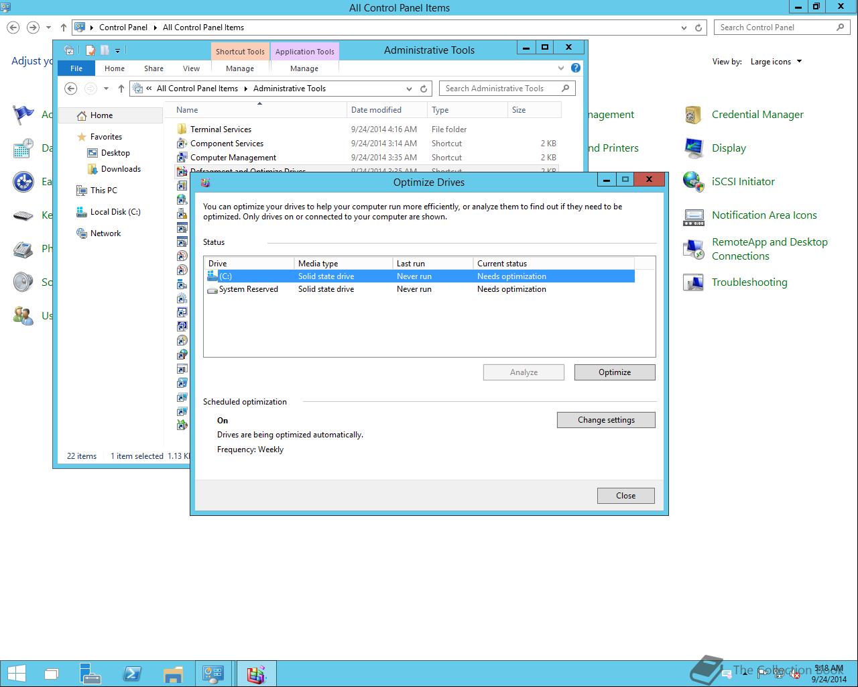Select the (C:) drive row
The width and height of the screenshot is (858, 687).
pos(419,276)
